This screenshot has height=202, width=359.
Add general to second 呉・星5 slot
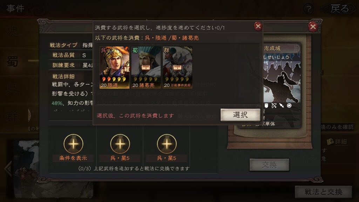pyautogui.click(x=167, y=144)
